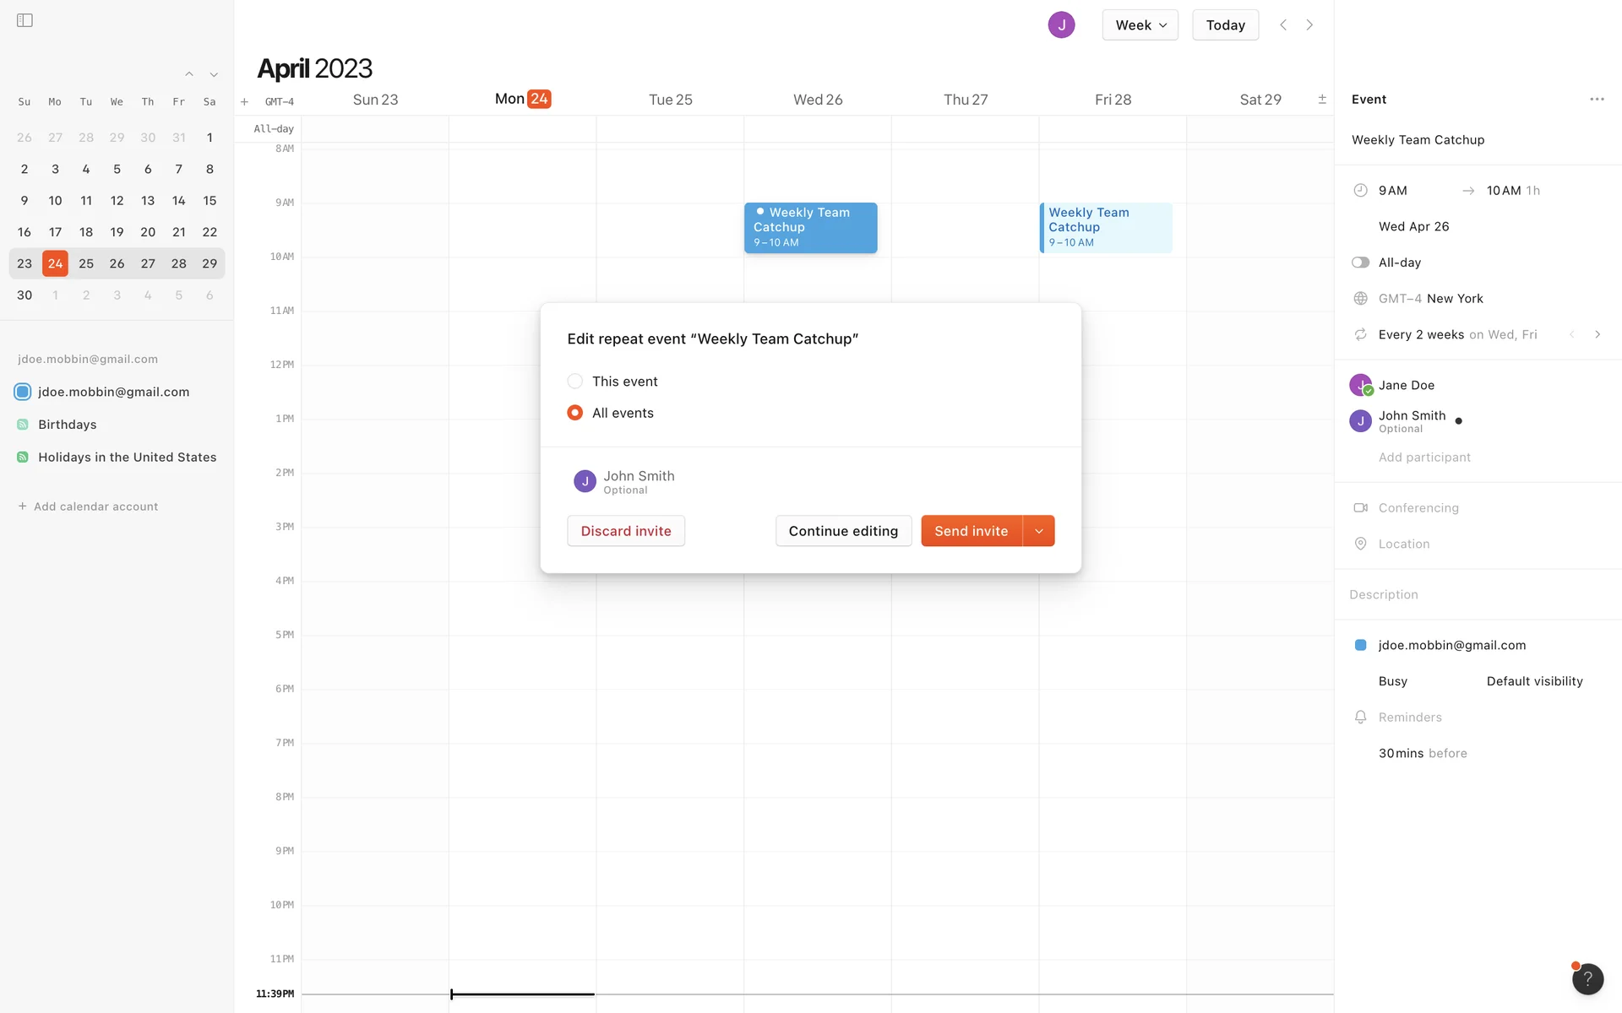Open the event options three-dot menu

coord(1597,100)
